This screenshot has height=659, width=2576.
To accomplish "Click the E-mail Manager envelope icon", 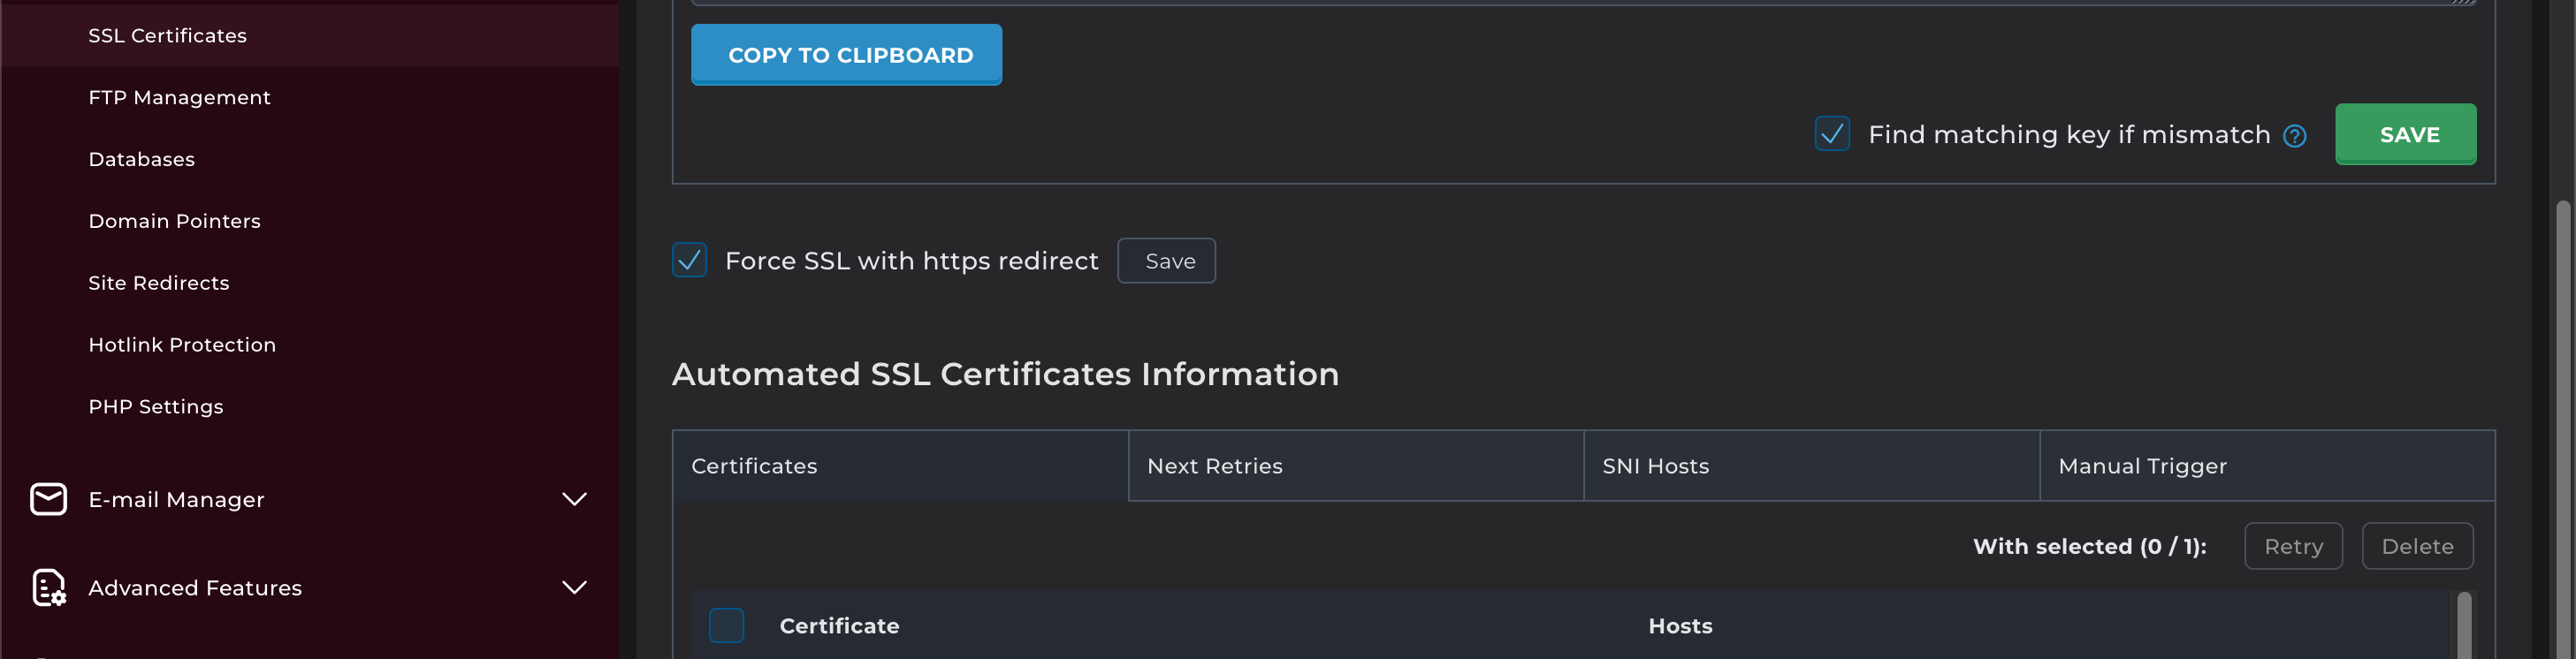I will [48, 499].
